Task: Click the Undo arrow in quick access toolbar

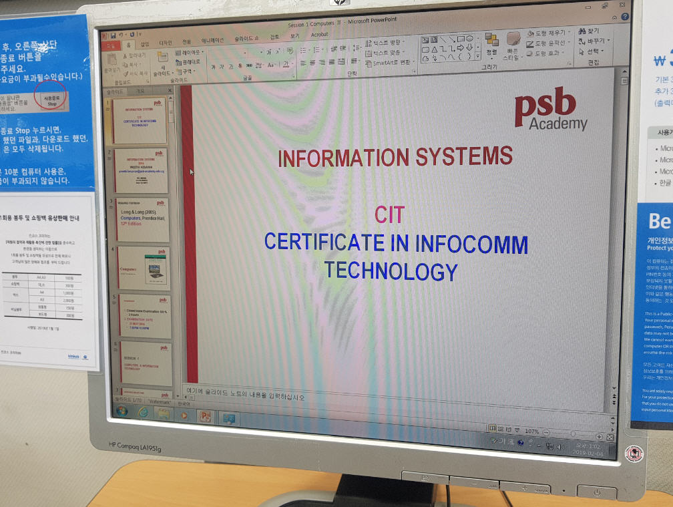Action: (x=122, y=35)
